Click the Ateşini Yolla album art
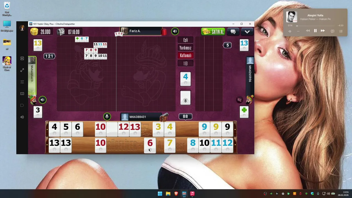The width and height of the screenshot is (352, 198). pyautogui.click(x=291, y=17)
